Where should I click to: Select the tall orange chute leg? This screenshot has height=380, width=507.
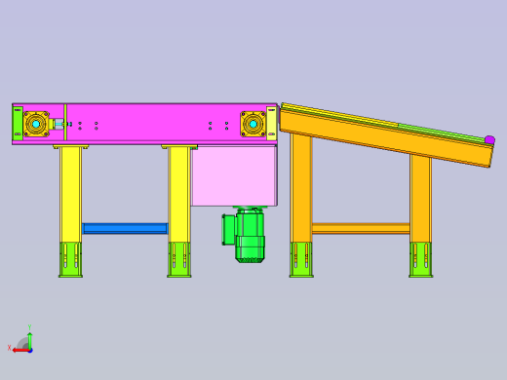[x=301, y=188]
